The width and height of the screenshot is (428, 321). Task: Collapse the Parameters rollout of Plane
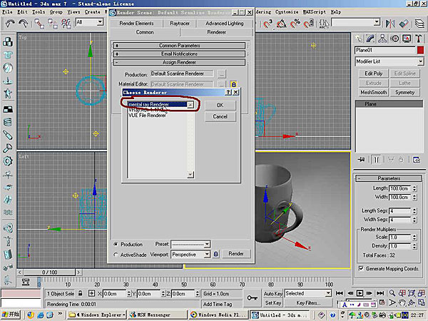coord(389,178)
